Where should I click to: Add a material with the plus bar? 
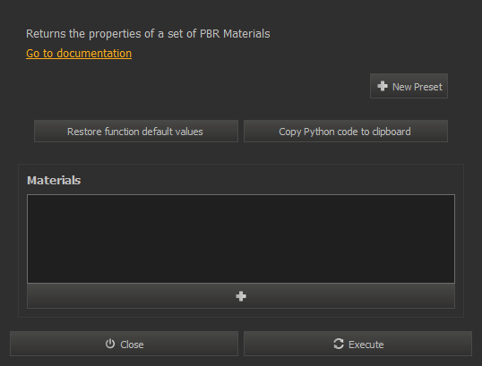point(241,296)
